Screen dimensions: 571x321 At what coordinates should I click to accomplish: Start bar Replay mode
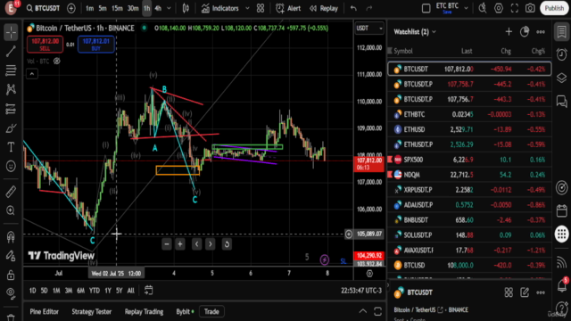pyautogui.click(x=324, y=8)
